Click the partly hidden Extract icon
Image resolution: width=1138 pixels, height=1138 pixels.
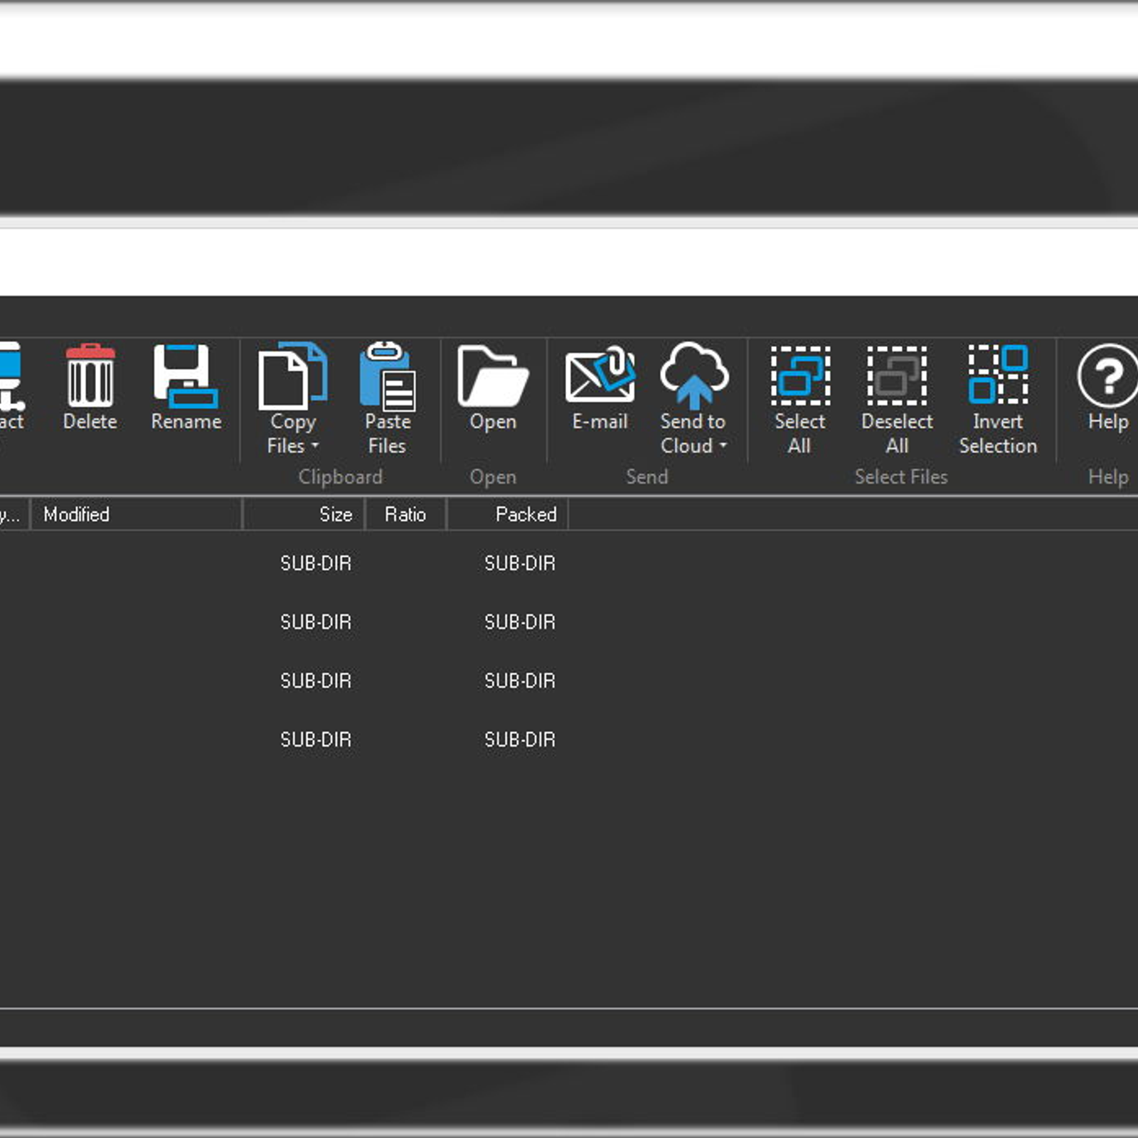(11, 376)
